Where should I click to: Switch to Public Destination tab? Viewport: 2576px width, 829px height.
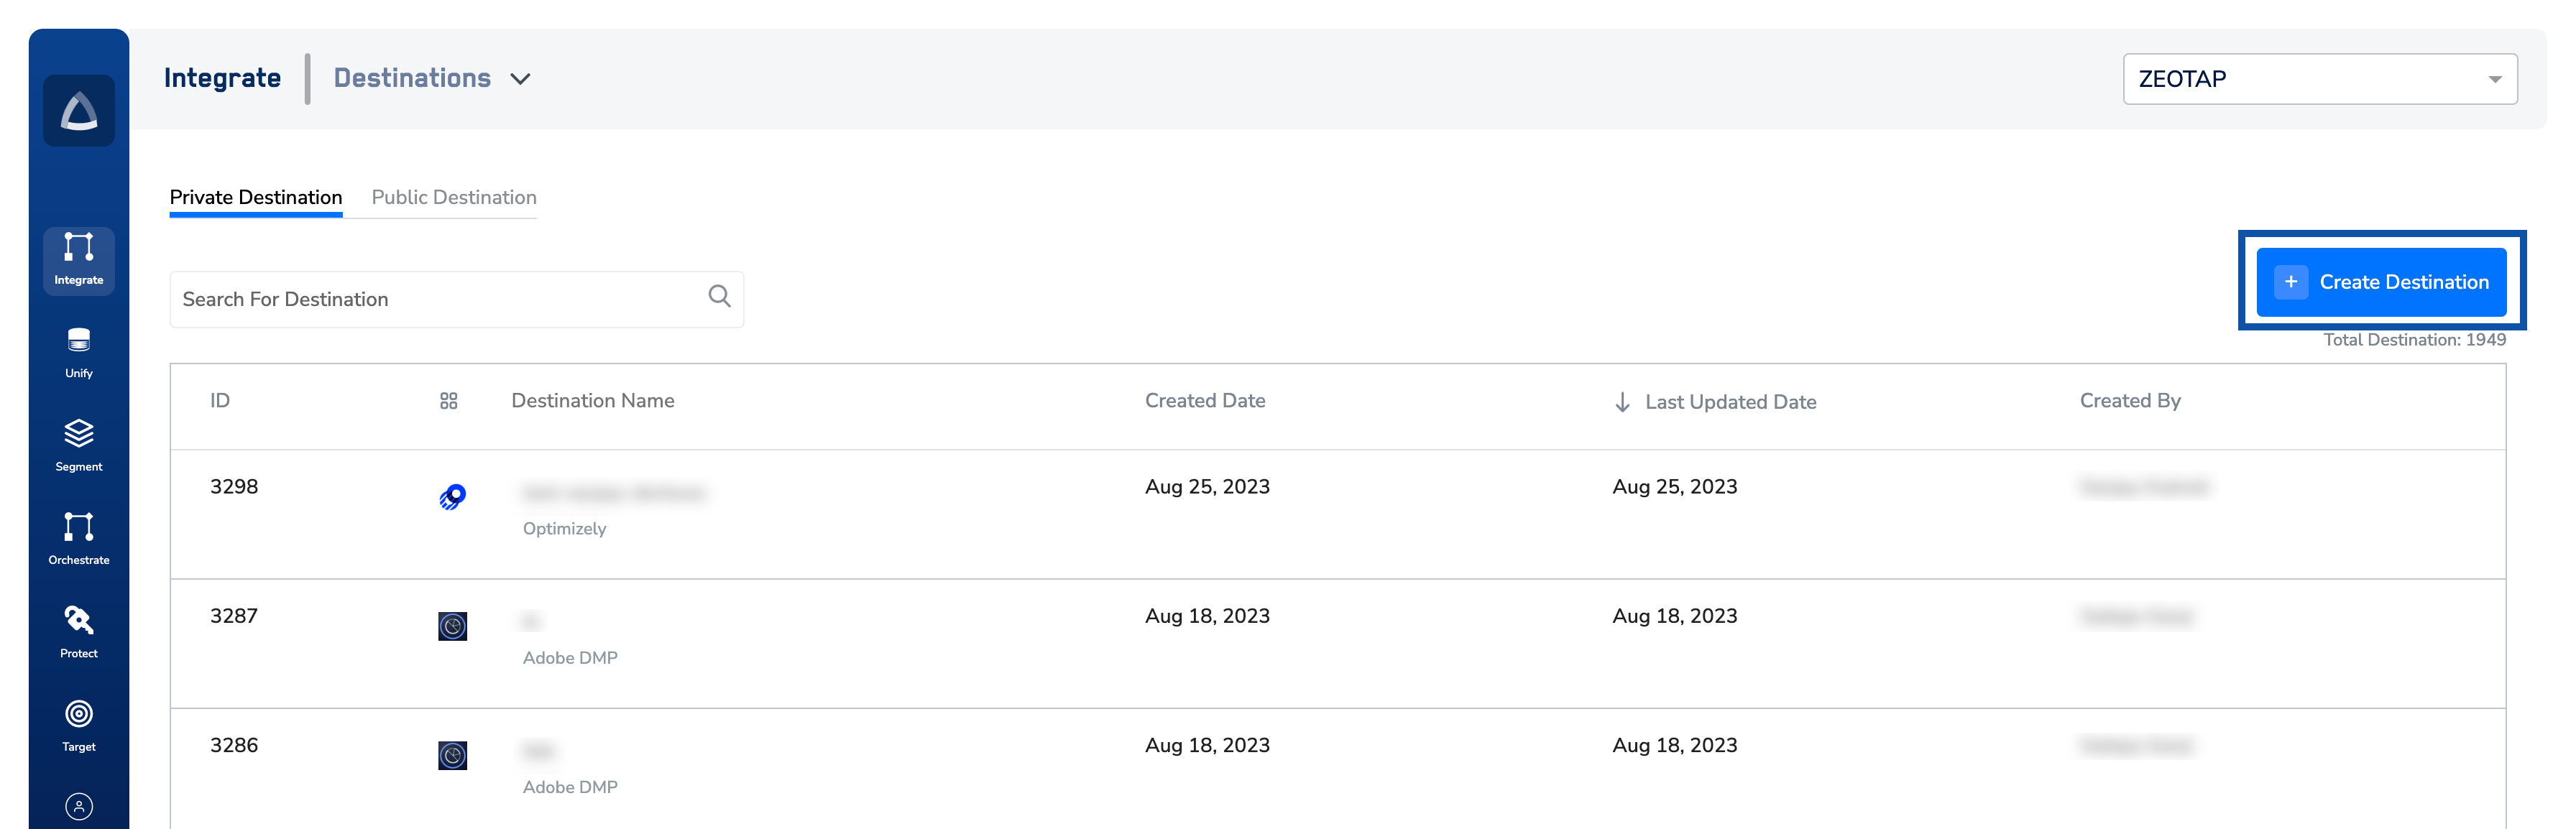(454, 197)
